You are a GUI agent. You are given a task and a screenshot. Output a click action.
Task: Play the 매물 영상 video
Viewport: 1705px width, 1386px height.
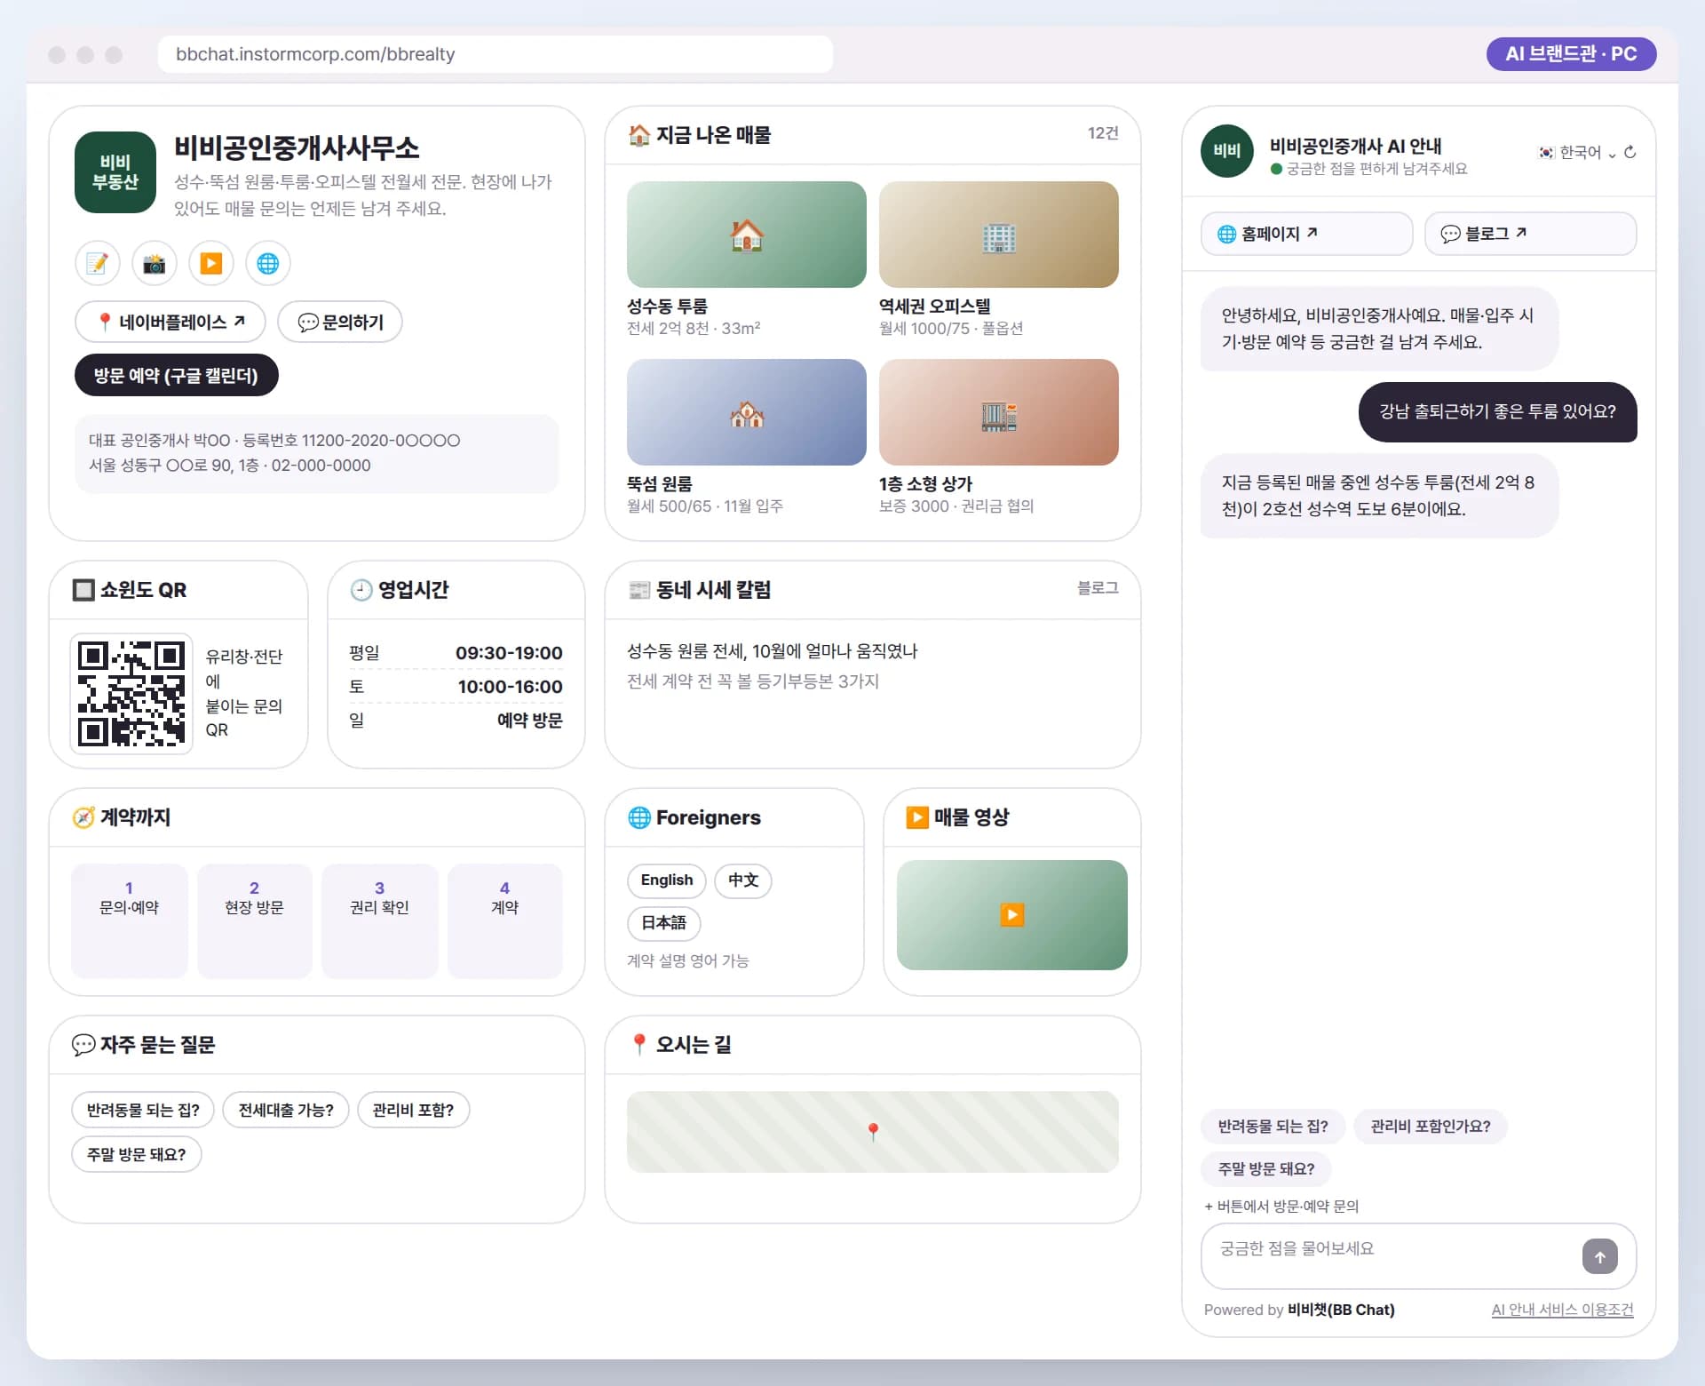1012,915
